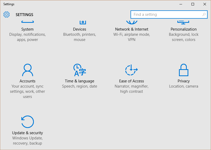Open the Ease of Access icon
This screenshot has height=150, width=211.
click(131, 70)
